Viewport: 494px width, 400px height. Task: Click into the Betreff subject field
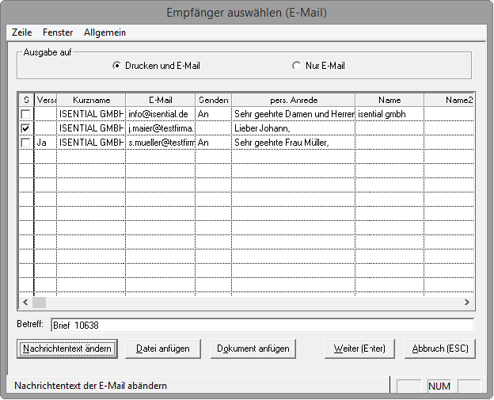click(x=261, y=325)
